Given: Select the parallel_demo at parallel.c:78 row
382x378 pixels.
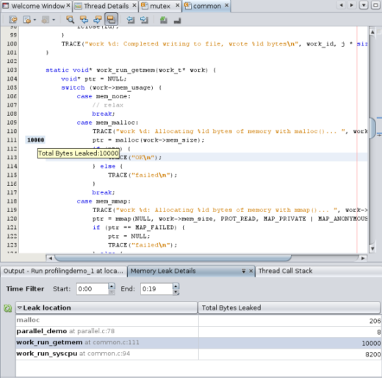Looking at the screenshot, I should (198, 332).
